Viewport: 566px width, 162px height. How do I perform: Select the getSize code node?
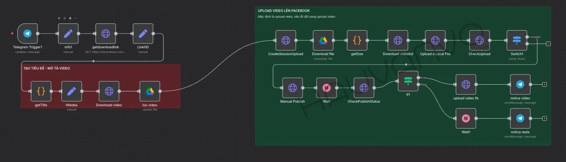tap(357, 40)
